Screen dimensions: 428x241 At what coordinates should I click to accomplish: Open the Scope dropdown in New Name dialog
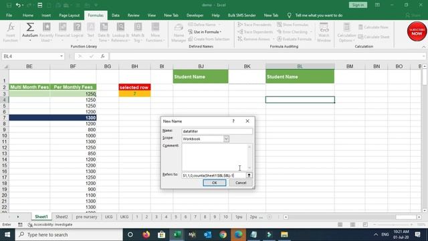[x=226, y=139]
